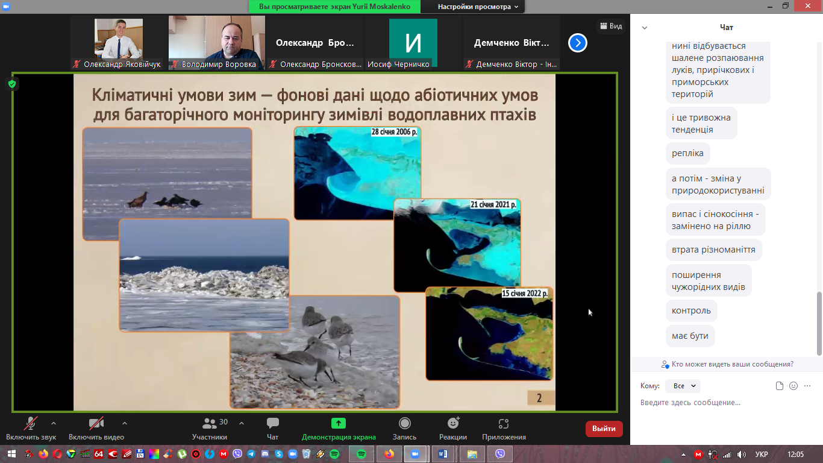Open the Participants panel icon
Image resolution: width=823 pixels, height=463 pixels.
210,424
